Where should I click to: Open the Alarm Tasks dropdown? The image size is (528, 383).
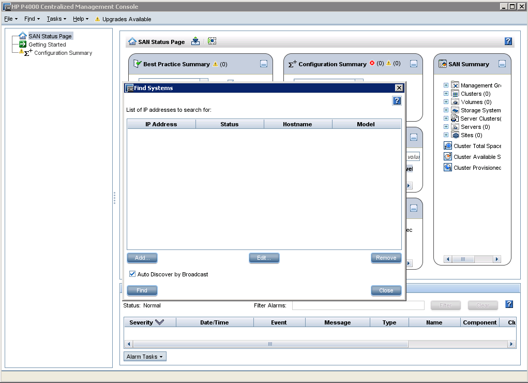pos(145,357)
